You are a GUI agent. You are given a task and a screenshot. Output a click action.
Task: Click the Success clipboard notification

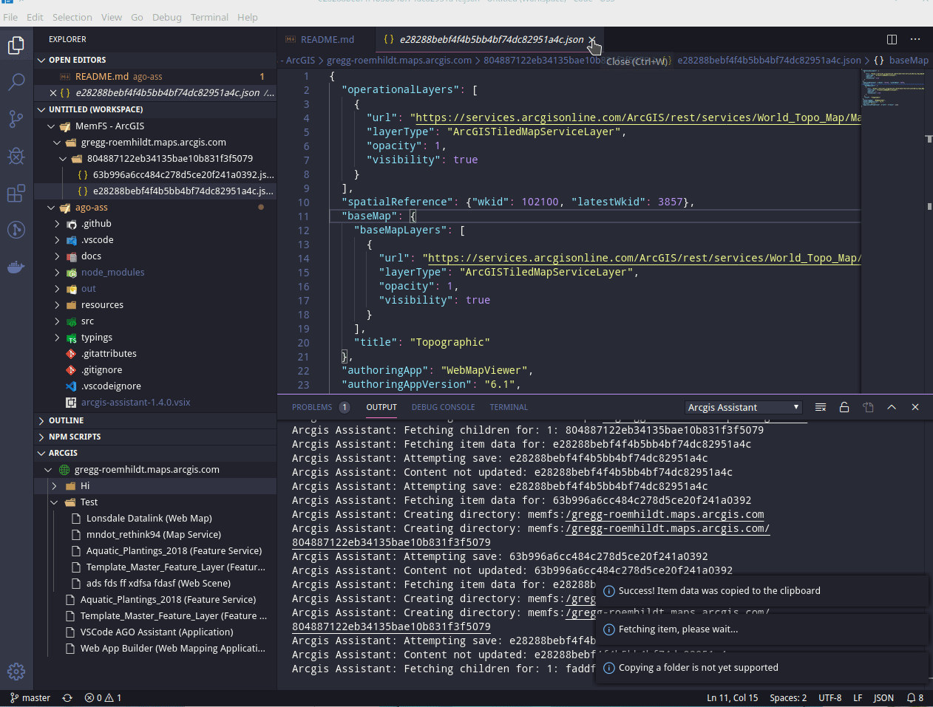point(762,591)
